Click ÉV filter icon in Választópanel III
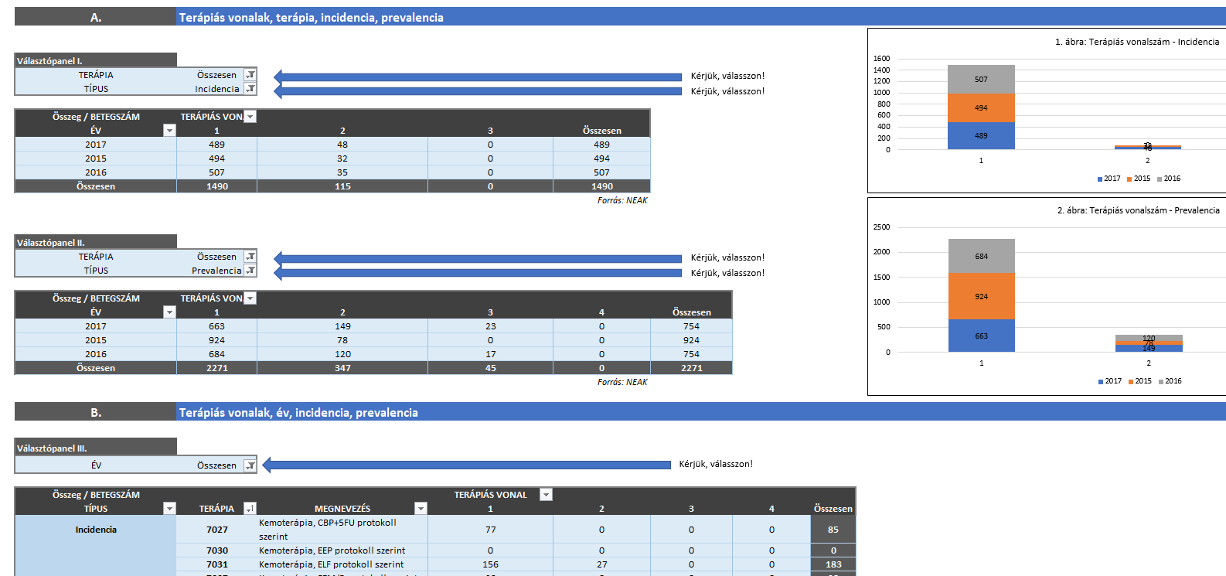 [250, 465]
